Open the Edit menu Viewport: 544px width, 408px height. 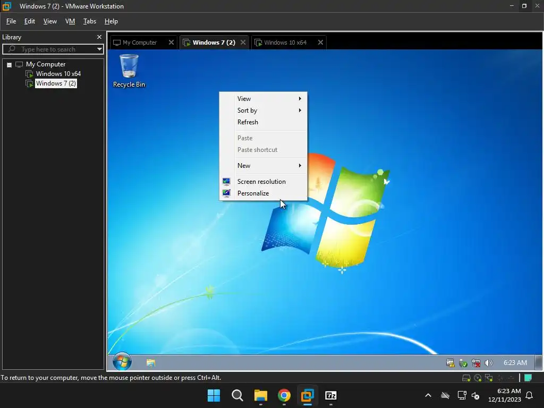[x=30, y=21]
